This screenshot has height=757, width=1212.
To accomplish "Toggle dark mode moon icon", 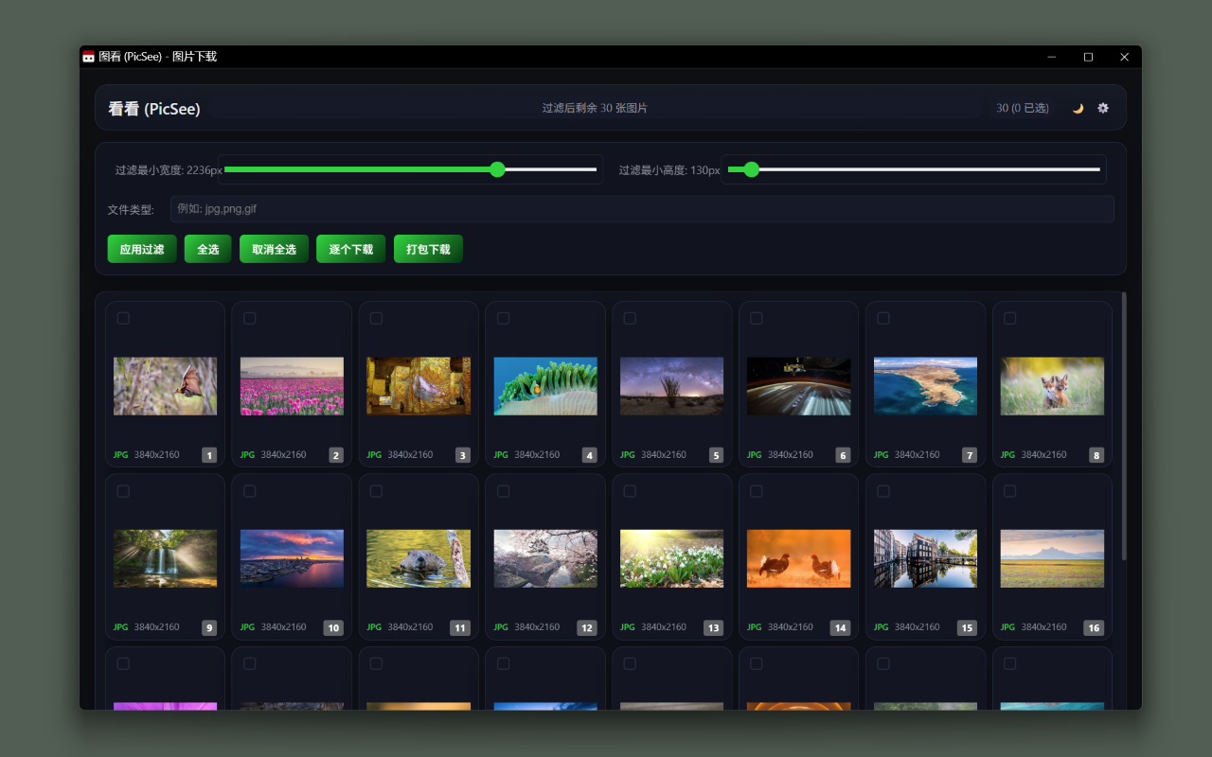I will coord(1078,108).
